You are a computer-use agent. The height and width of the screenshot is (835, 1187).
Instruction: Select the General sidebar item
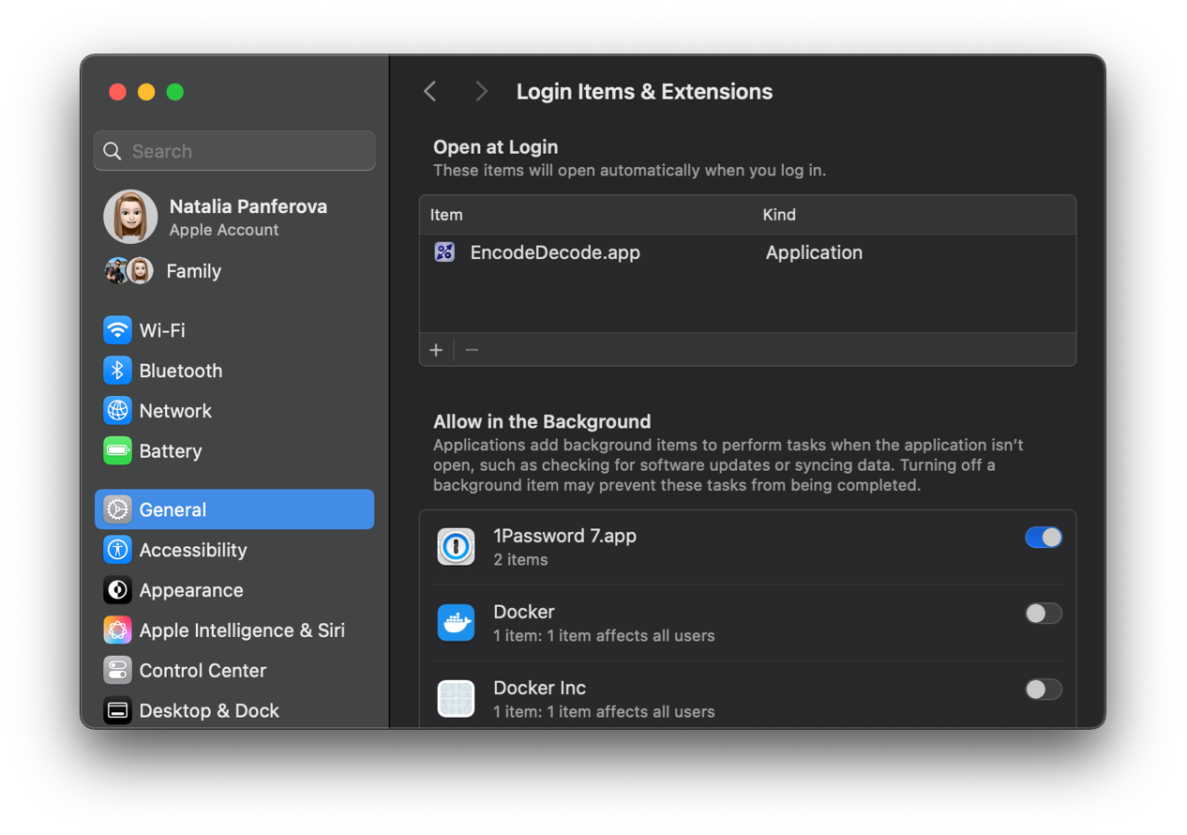coord(173,509)
